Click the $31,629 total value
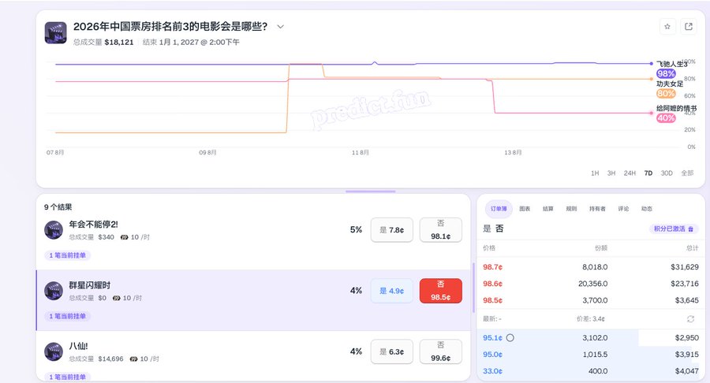710x383 pixels. pos(685,267)
